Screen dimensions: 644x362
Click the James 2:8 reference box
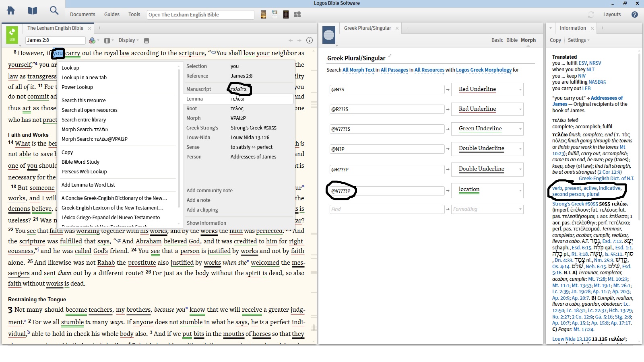coord(55,40)
